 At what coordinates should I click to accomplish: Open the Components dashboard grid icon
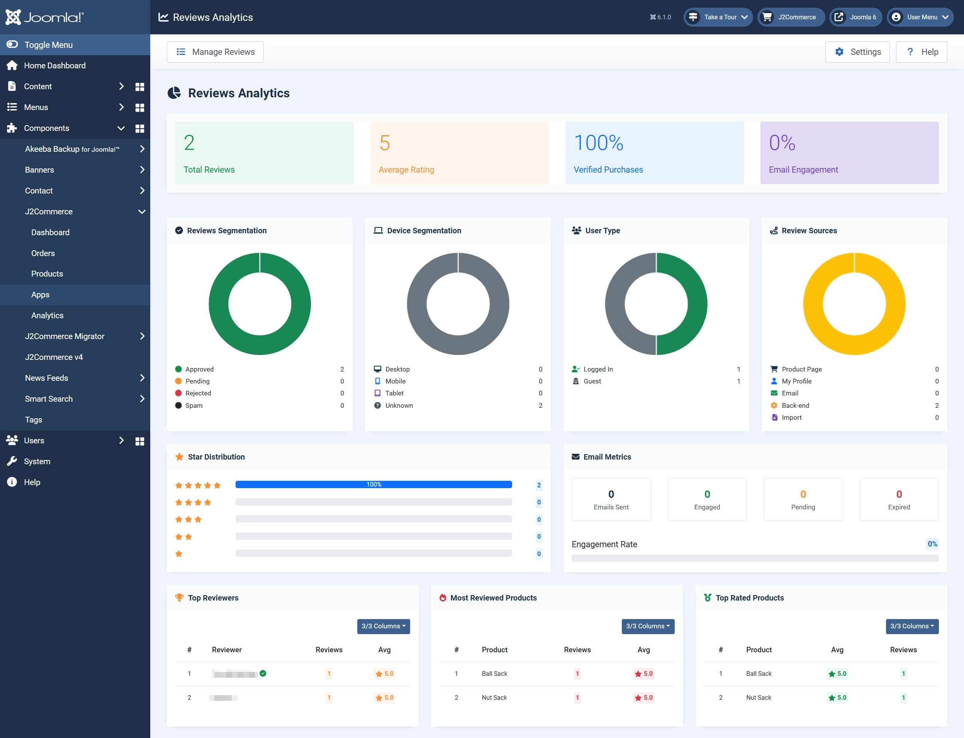pos(140,128)
